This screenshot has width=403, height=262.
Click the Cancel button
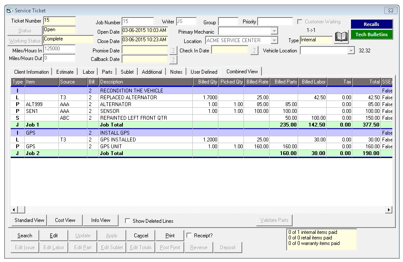click(x=141, y=236)
